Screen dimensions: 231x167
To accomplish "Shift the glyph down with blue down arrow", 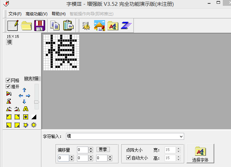I will click(24, 102).
